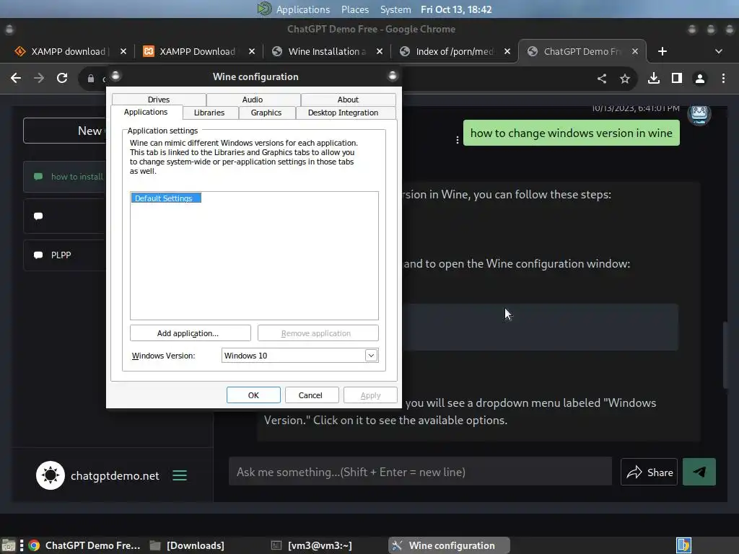739x554 pixels.
Task: Click the clock in top panel
Action: [x=456, y=9]
